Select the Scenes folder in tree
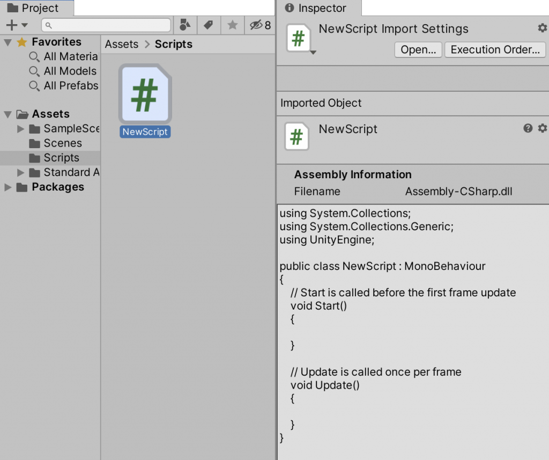This screenshot has height=460, width=549. pos(62,143)
